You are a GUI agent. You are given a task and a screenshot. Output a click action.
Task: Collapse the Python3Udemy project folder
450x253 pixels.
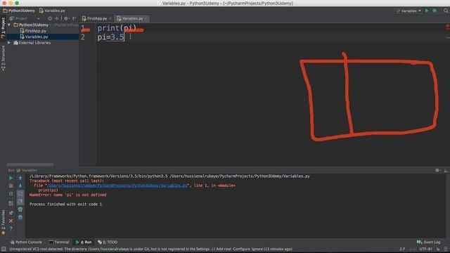click(9, 25)
